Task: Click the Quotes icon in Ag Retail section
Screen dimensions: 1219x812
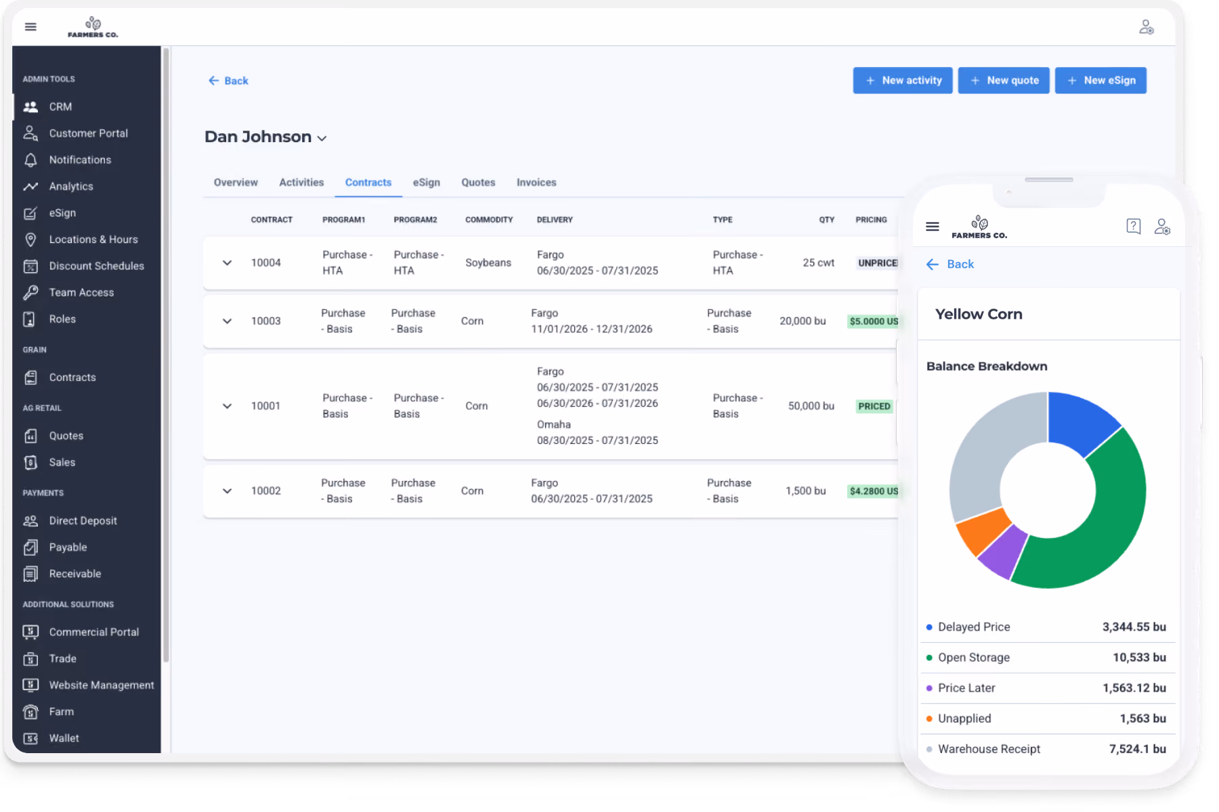Action: 30,436
